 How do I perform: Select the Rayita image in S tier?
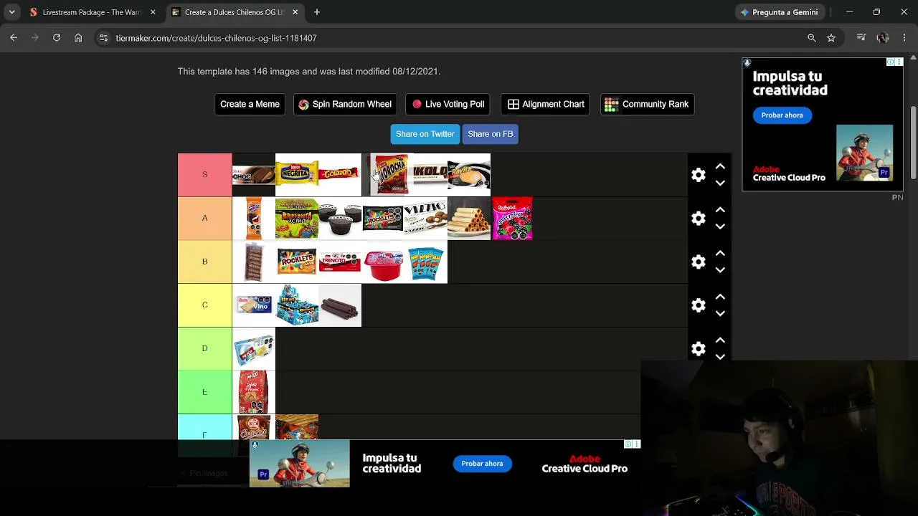tap(469, 175)
